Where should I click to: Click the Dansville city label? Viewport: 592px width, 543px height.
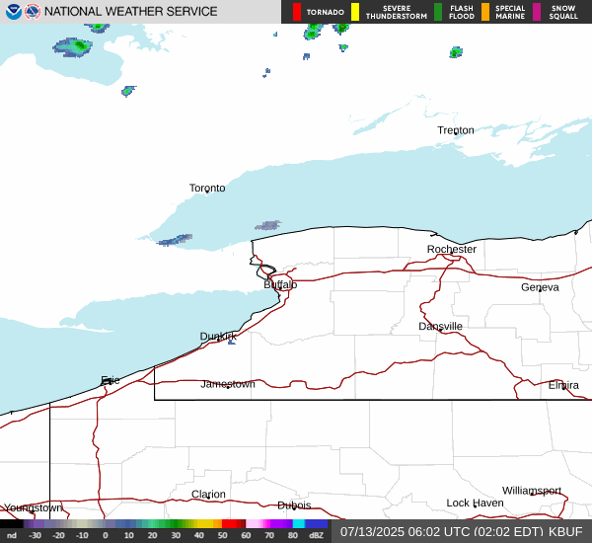(441, 326)
